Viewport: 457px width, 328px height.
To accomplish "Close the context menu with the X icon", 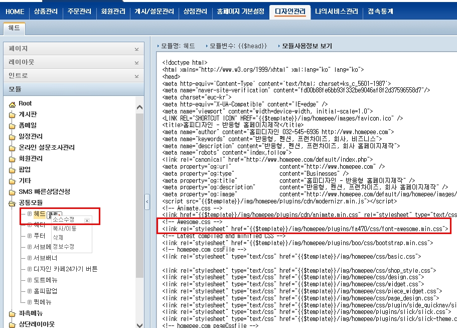I will click(87, 220).
